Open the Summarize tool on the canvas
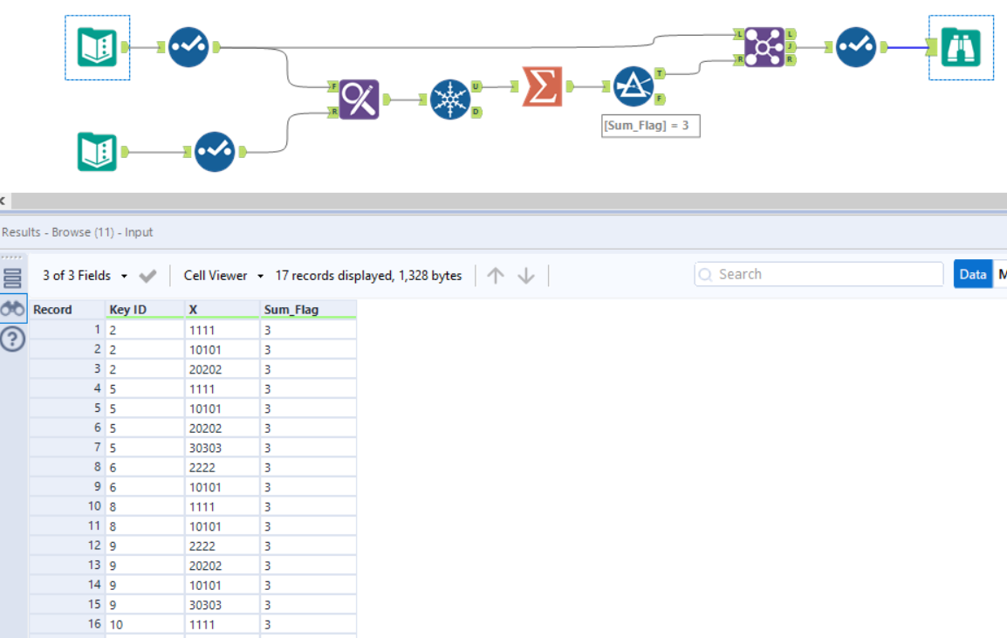Screen dimensions: 1007x638 543,86
